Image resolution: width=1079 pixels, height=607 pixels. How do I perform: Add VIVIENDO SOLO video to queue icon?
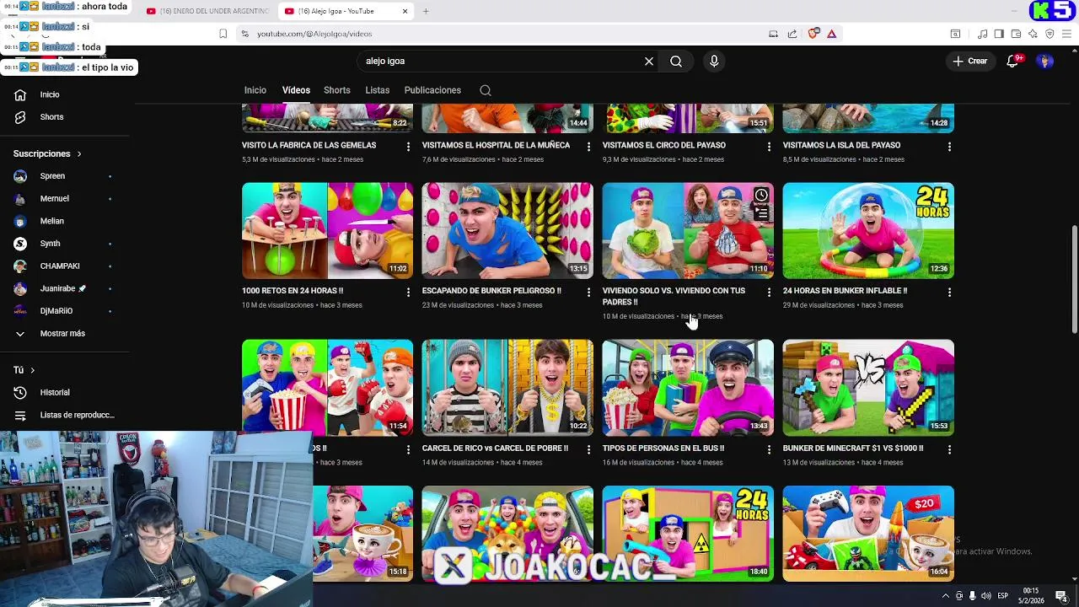coord(761,213)
